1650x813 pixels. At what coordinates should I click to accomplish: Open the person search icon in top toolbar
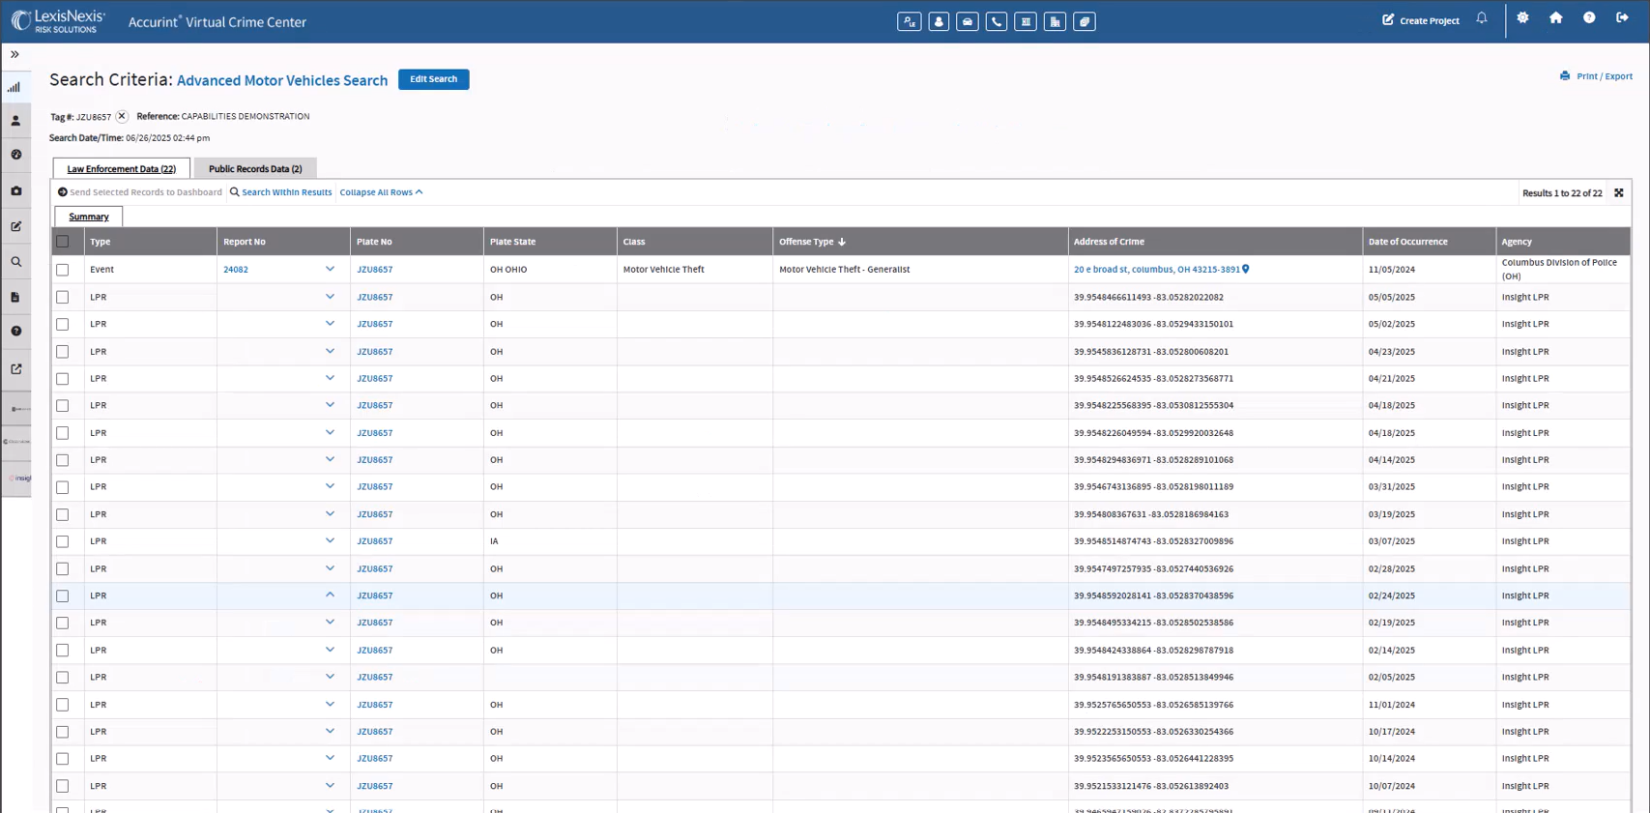(939, 21)
